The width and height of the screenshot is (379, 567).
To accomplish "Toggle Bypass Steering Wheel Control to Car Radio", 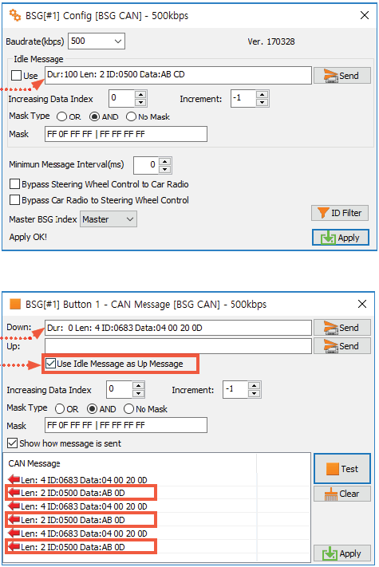I will click(x=14, y=183).
